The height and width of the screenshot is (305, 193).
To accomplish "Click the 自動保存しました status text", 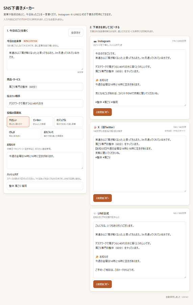I will click(x=177, y=297).
